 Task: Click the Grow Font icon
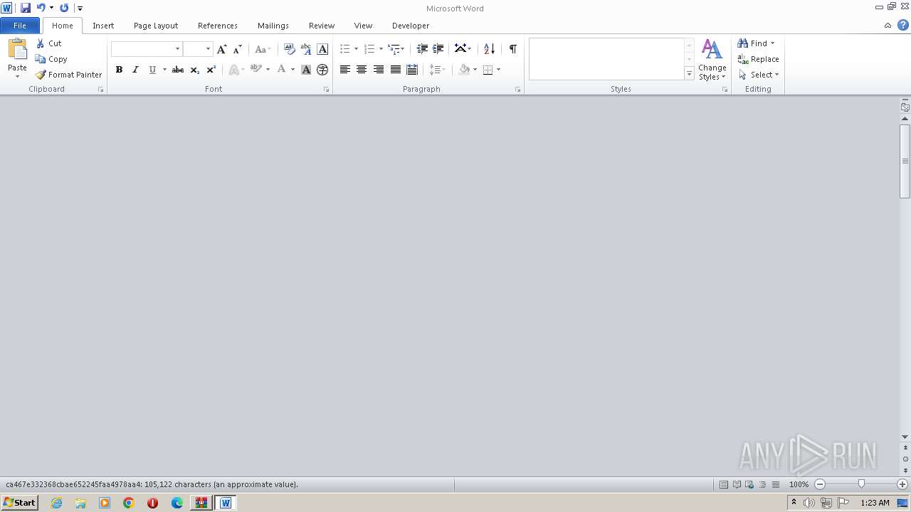click(222, 49)
